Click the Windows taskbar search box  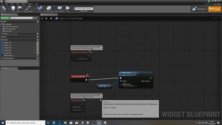point(25,123)
